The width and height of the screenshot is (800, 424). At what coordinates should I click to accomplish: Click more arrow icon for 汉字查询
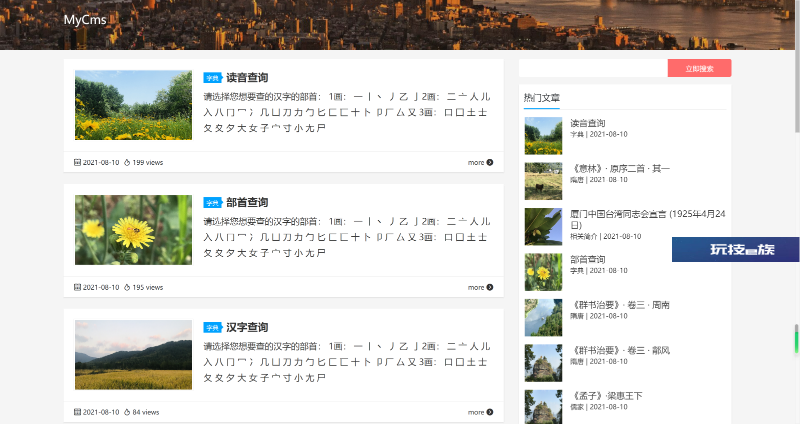pos(489,412)
